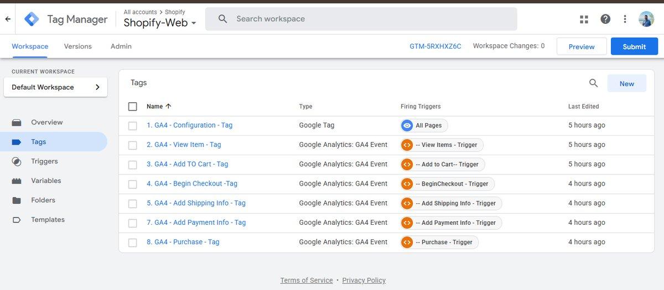Open the three-dot more options menu
The height and width of the screenshot is (290, 664).
tap(625, 19)
